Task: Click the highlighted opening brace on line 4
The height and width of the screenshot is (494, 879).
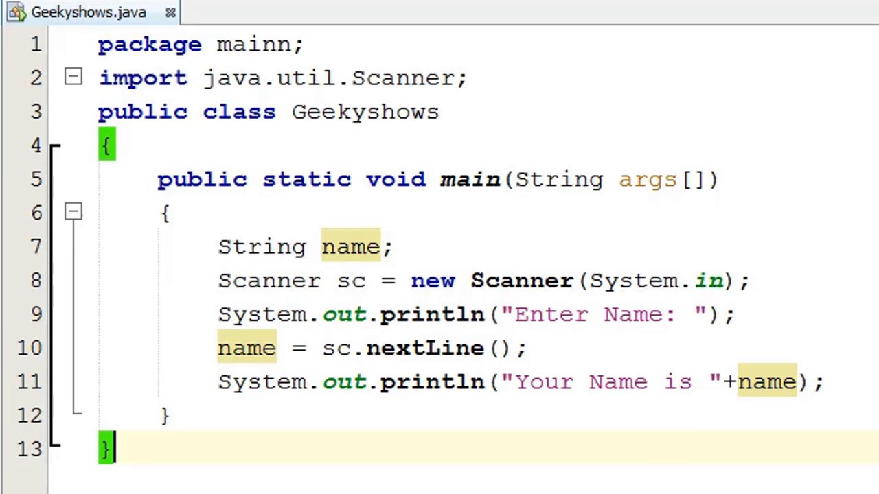Action: 107,145
